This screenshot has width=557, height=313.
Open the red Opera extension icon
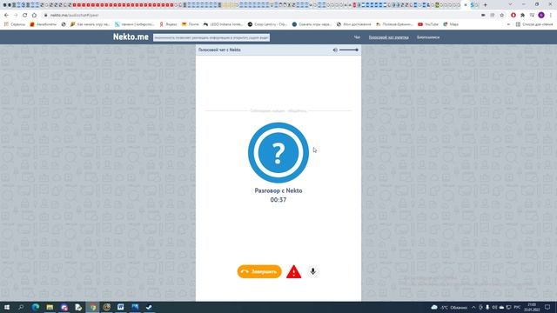(x=513, y=16)
